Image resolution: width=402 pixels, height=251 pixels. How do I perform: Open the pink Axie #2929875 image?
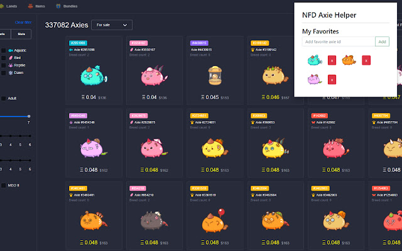pyautogui.click(x=154, y=148)
